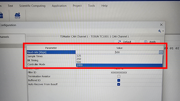Open the Project menu
This screenshot has width=180, height=101.
tap(77, 6)
